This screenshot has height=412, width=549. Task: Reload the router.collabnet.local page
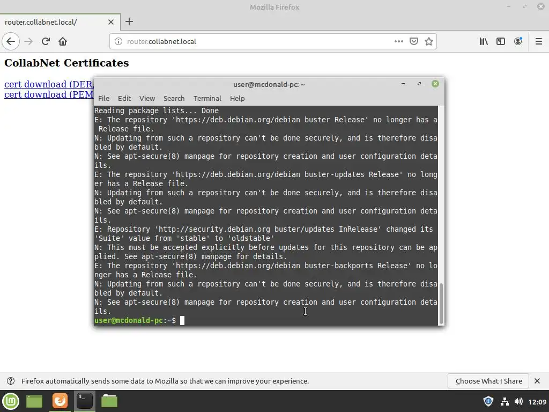pyautogui.click(x=46, y=41)
